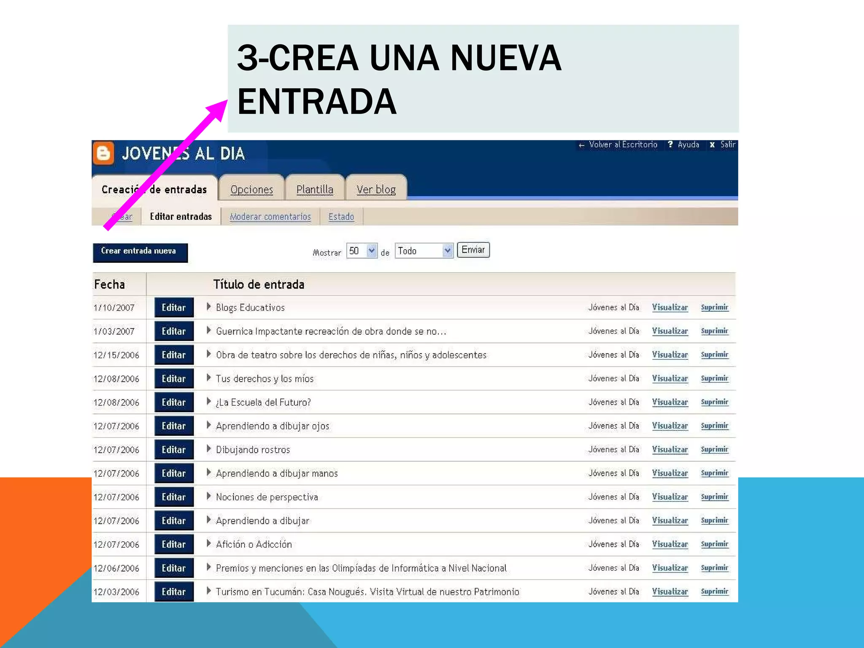Image resolution: width=864 pixels, height=648 pixels.
Task: Click the JOVENES AL DIA blog title
Action: click(184, 154)
